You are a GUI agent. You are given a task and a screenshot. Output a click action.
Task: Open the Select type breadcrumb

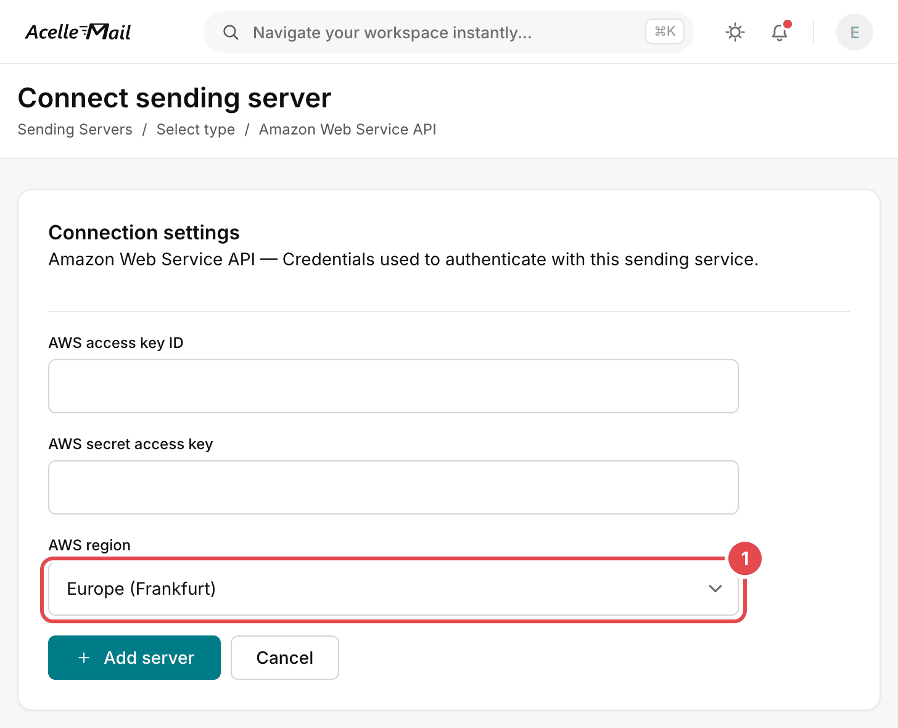(x=196, y=130)
